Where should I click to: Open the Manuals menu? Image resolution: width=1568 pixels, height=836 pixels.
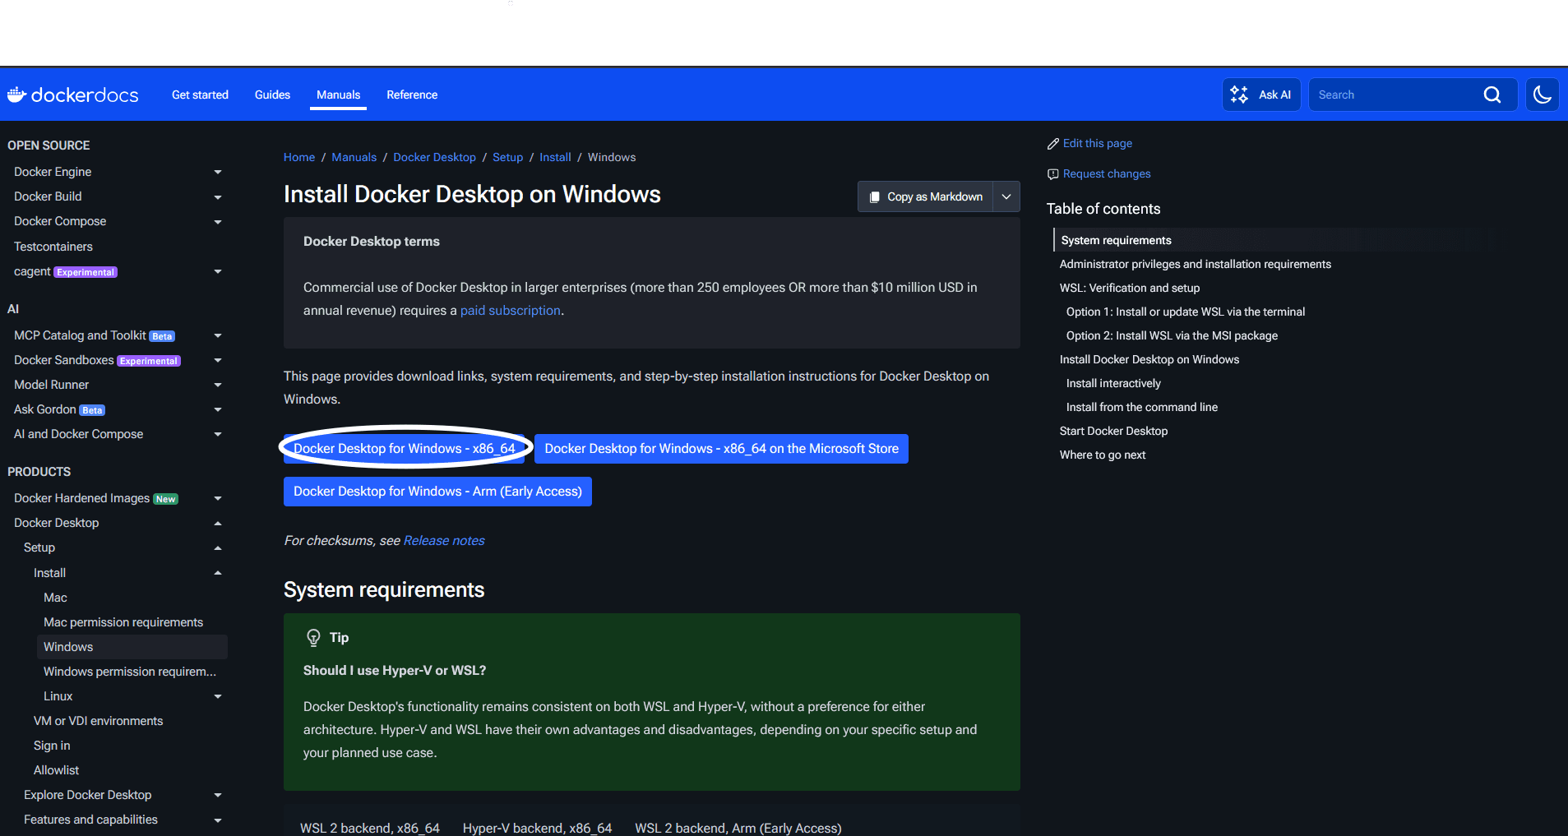(338, 95)
